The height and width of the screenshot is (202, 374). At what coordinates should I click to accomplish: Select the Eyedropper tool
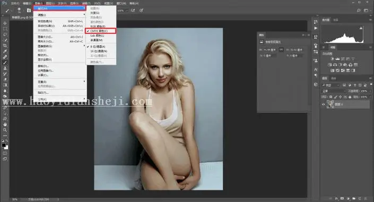[5, 51]
